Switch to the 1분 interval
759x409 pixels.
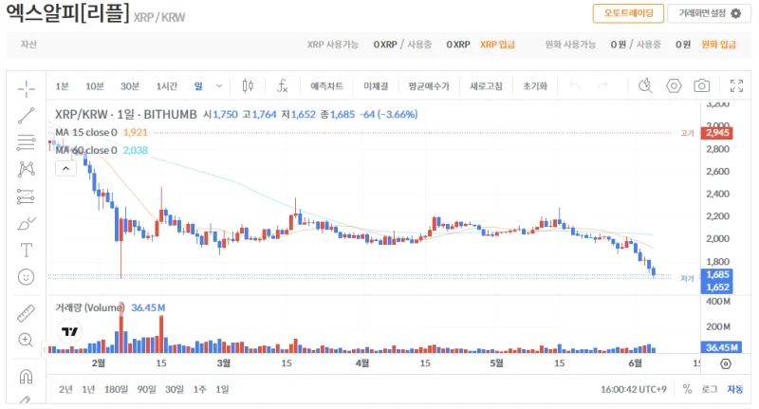[62, 86]
